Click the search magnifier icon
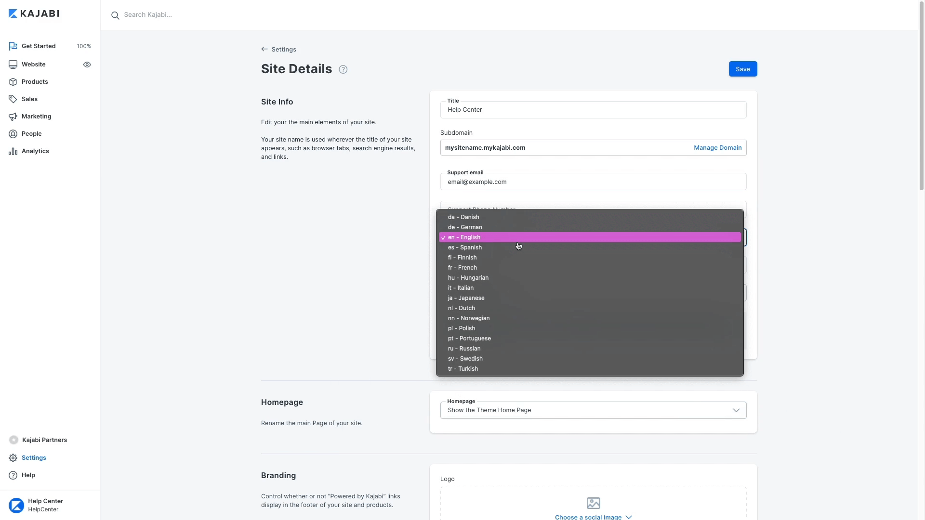The width and height of the screenshot is (925, 520). (115, 15)
